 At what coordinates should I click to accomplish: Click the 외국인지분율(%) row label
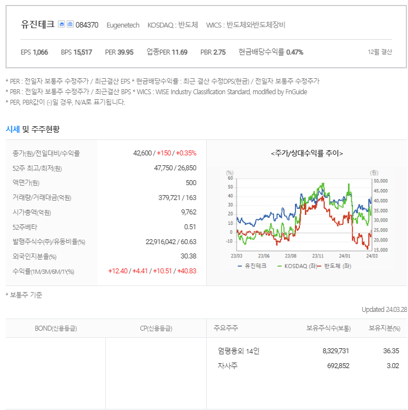pyautogui.click(x=34, y=256)
